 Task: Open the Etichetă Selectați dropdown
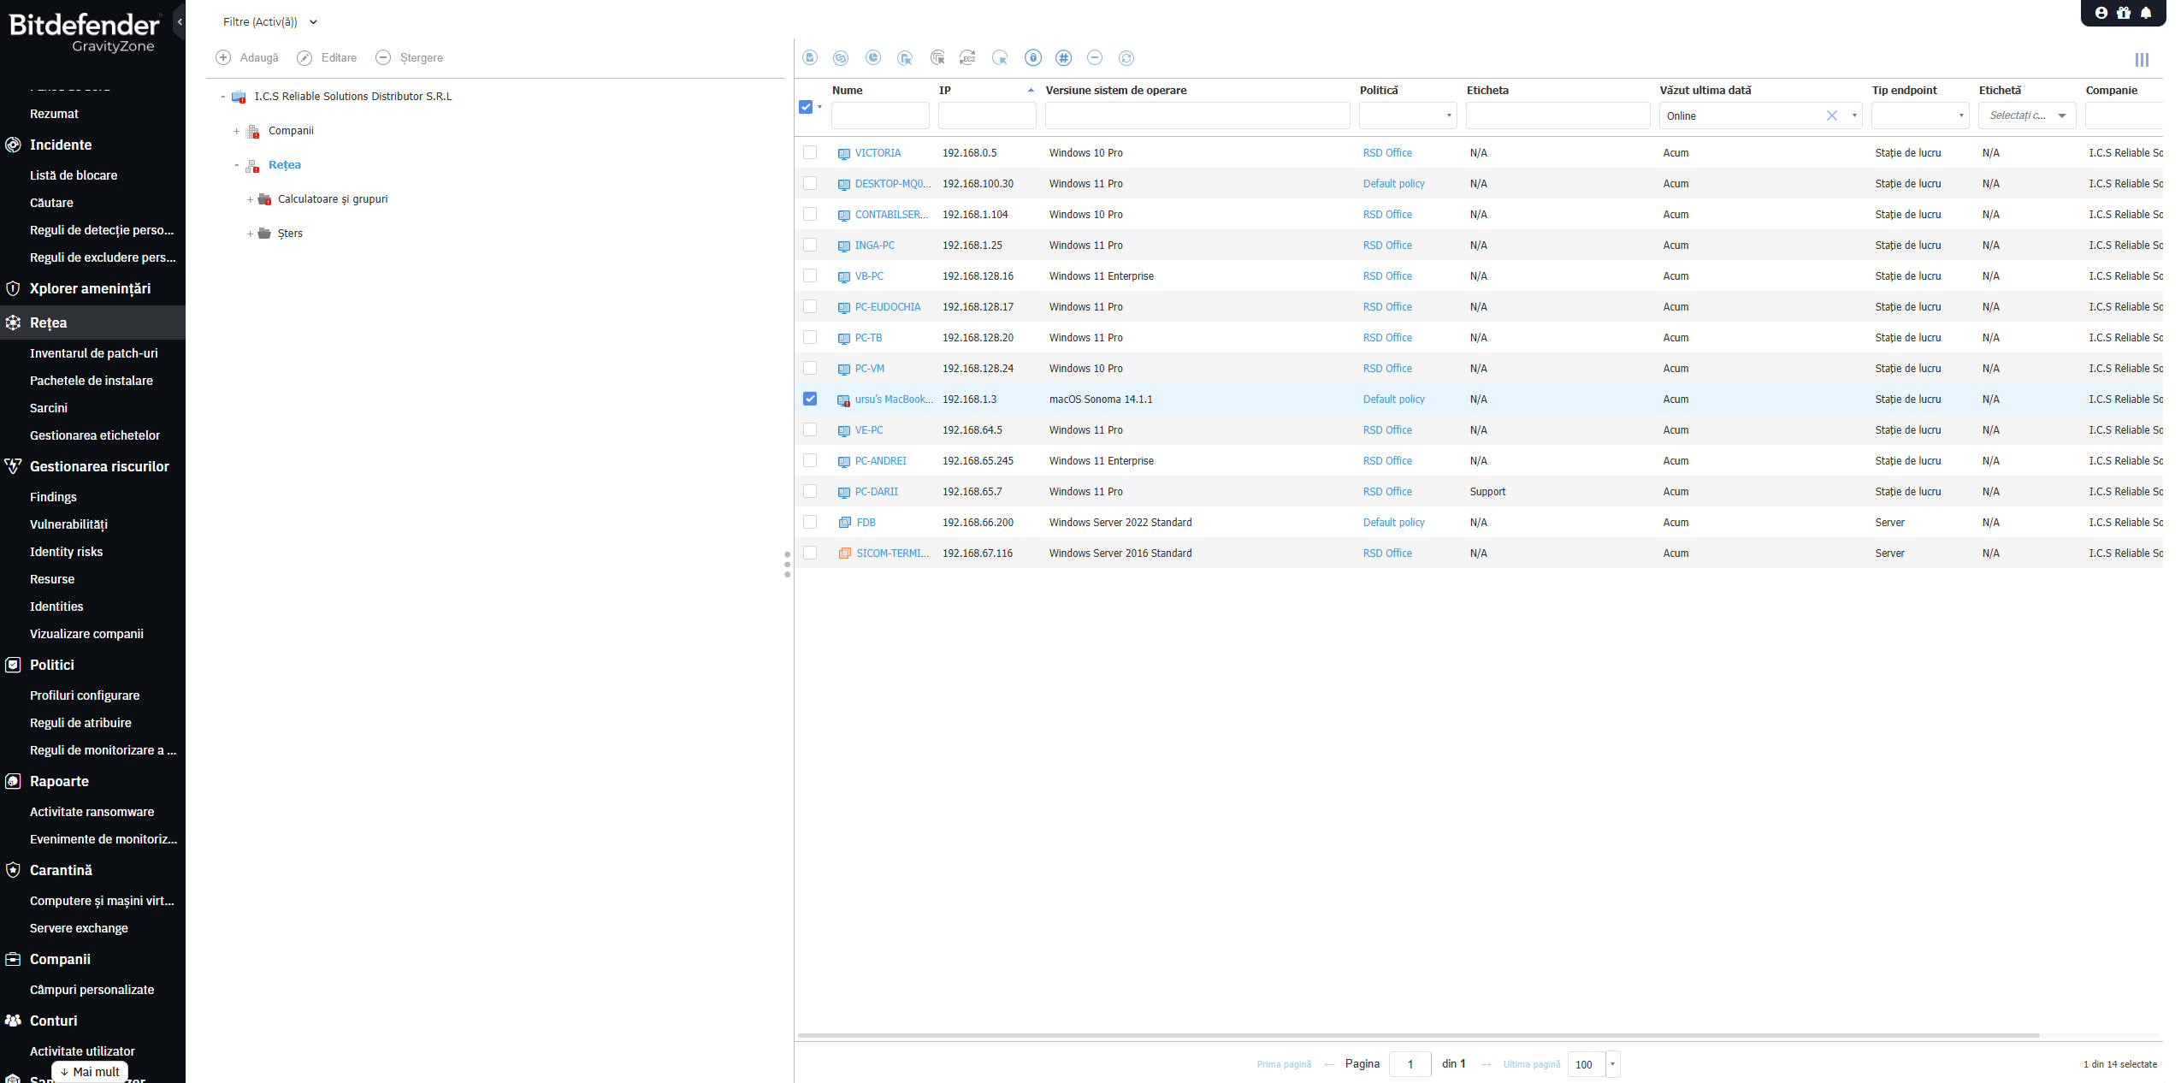pos(2027,115)
